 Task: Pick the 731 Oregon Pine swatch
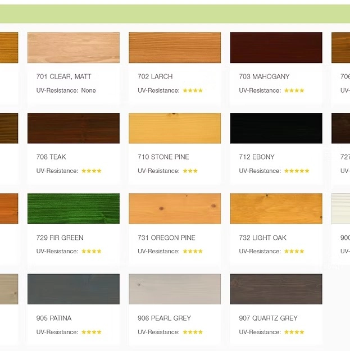tap(175, 209)
